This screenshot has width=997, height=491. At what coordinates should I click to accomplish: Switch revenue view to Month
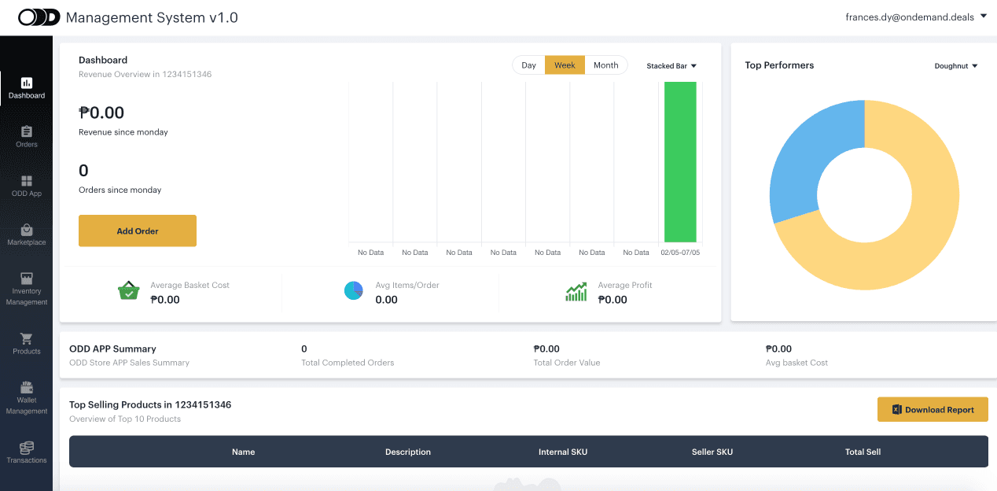tap(605, 65)
